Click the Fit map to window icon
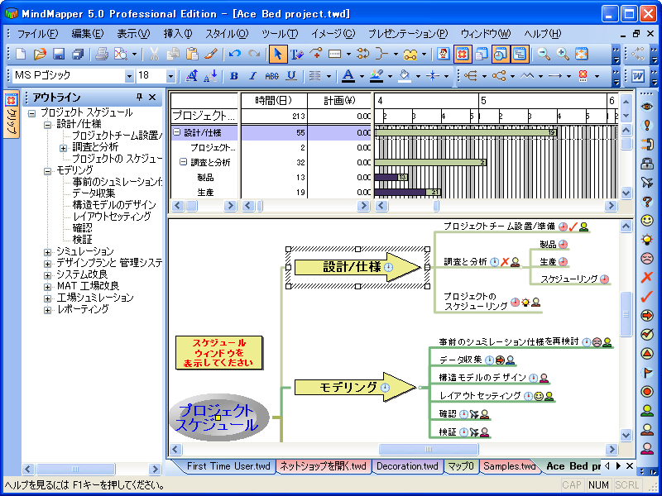The height and width of the screenshot is (496, 662). [x=582, y=54]
